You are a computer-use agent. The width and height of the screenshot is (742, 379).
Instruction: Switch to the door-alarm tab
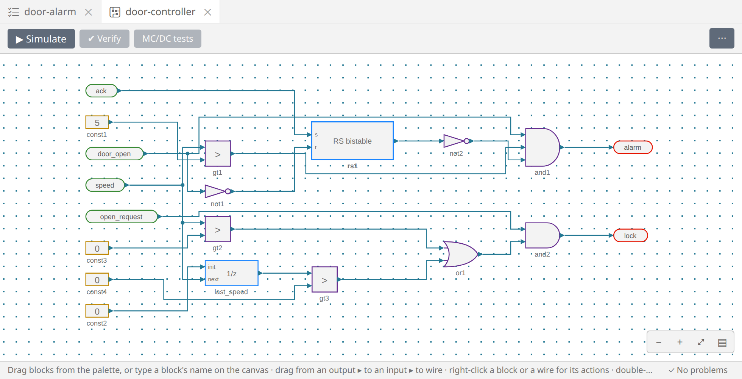50,12
